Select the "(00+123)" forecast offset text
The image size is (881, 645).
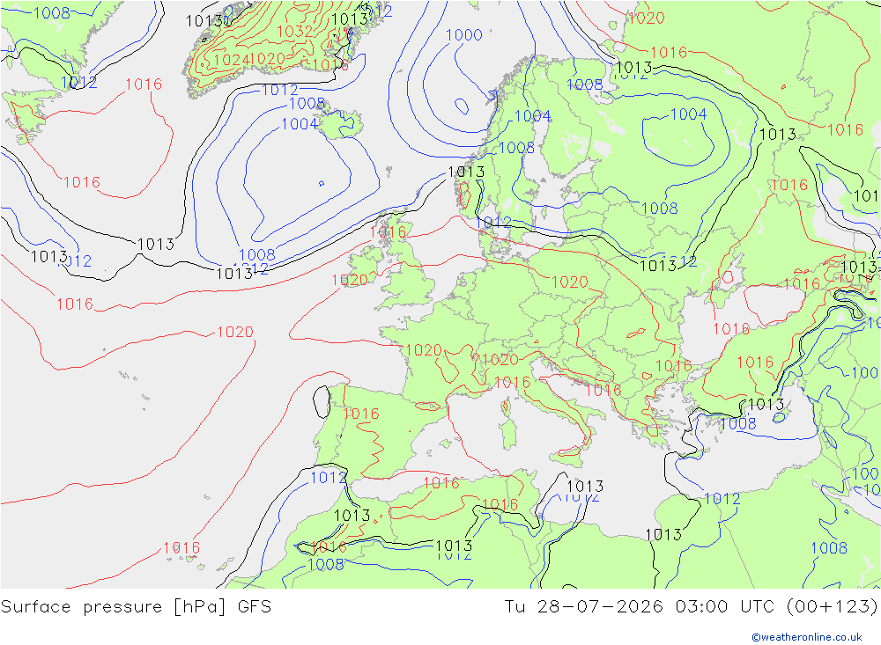[x=832, y=607]
